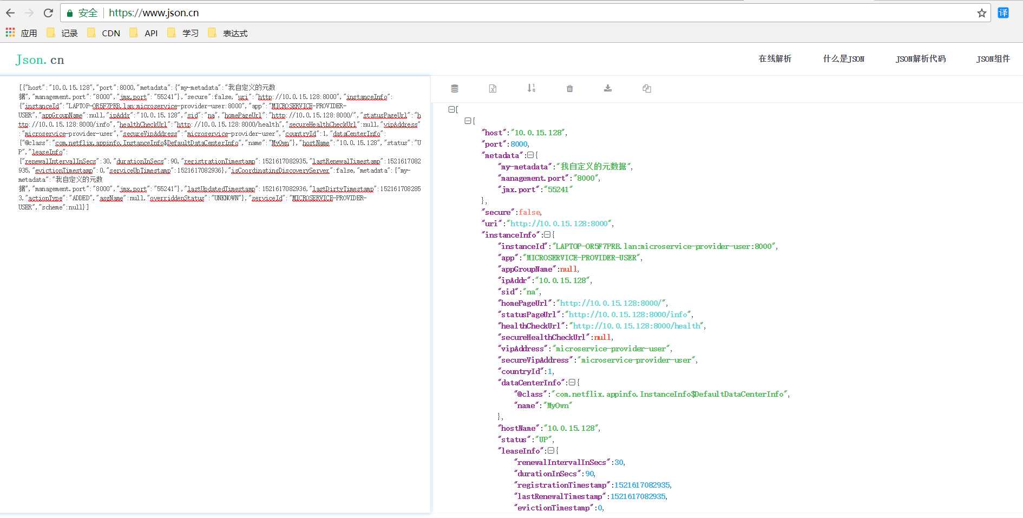Open the 表达式 bookmark folder

click(x=227, y=33)
